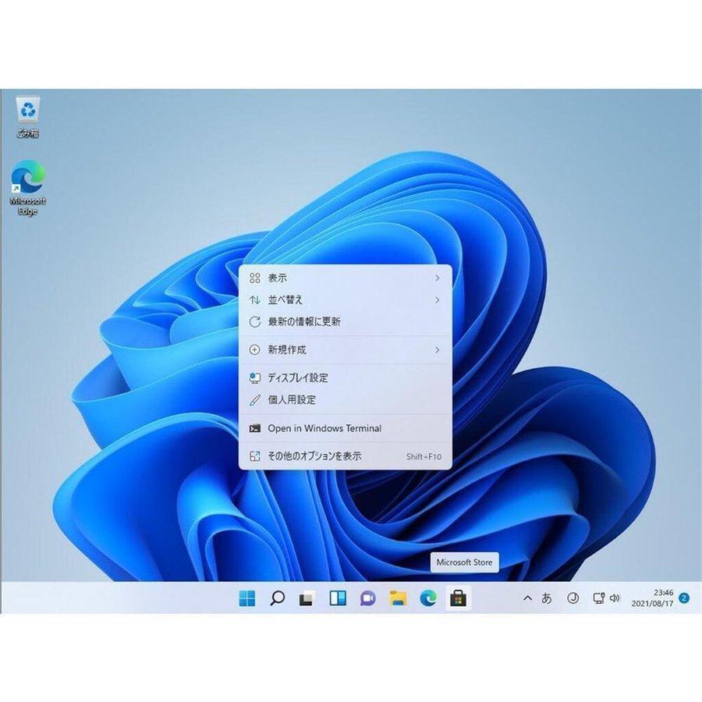702x702 pixels.
Task: Expand hidden icons in the system tray
Action: [x=527, y=598]
